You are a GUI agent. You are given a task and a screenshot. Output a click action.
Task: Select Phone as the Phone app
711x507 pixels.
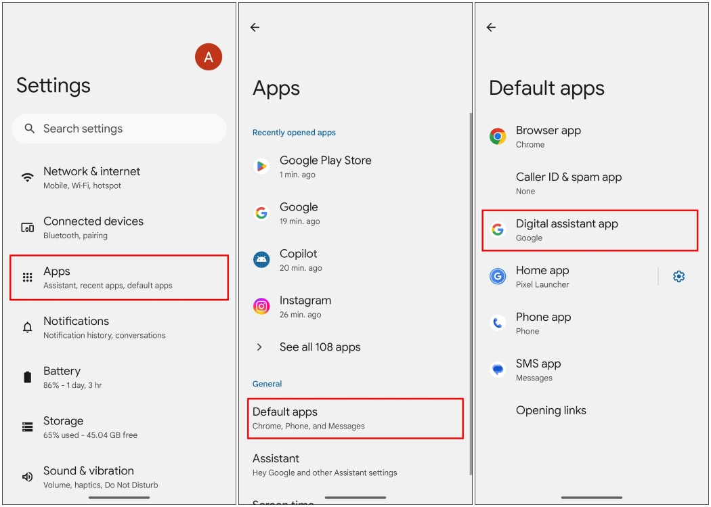tap(543, 323)
